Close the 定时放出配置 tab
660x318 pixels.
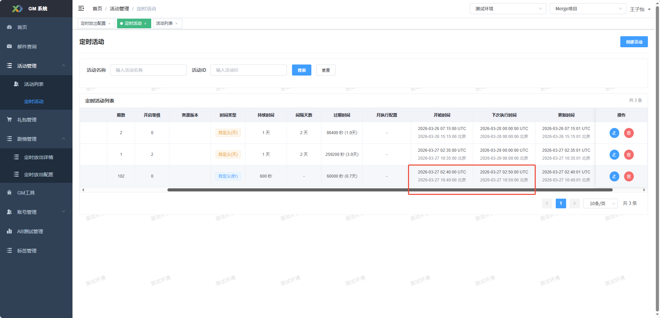[109, 23]
